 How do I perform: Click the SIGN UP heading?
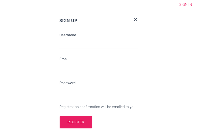[68, 21]
